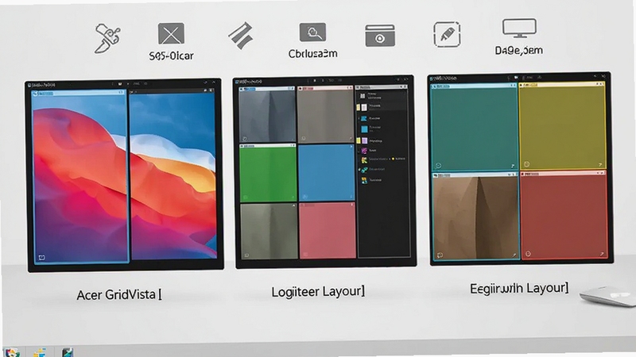Screen dimensions: 636x357
Task: Click the S65-Olcar text label
Action: tap(171, 56)
